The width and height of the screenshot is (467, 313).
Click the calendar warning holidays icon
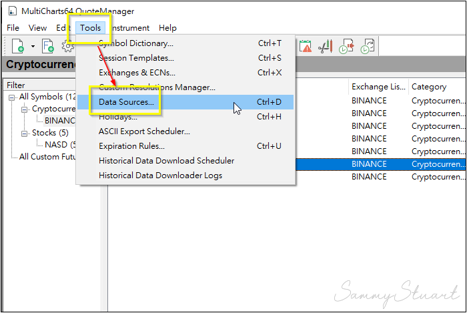coord(306,46)
